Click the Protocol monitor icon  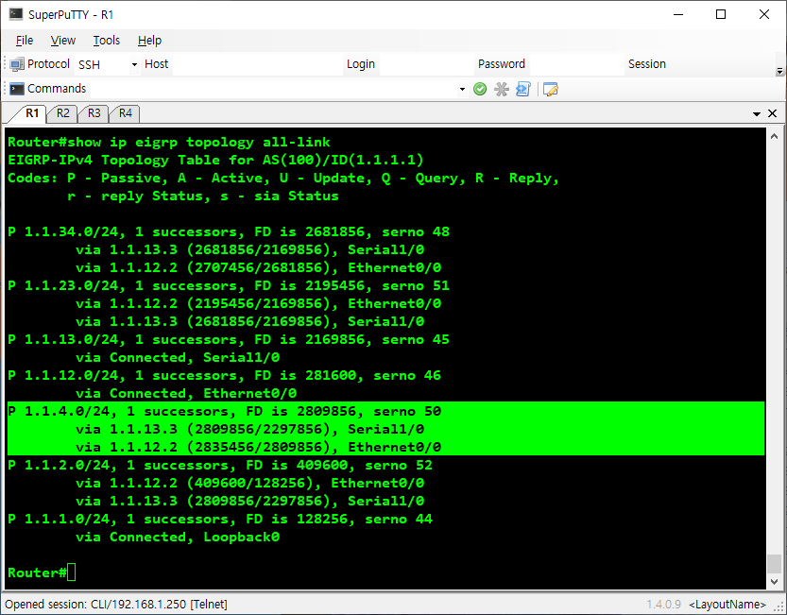[17, 64]
